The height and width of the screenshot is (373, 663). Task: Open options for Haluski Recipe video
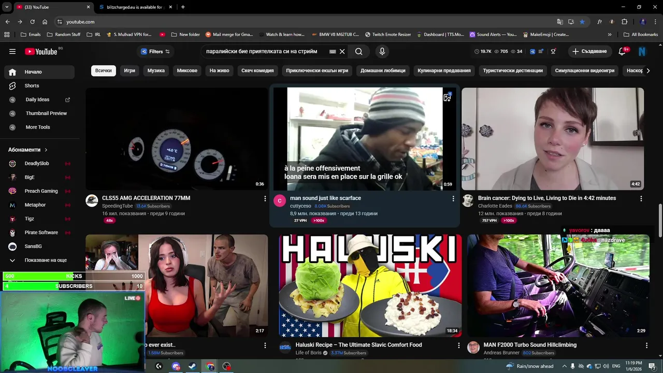coord(458,345)
